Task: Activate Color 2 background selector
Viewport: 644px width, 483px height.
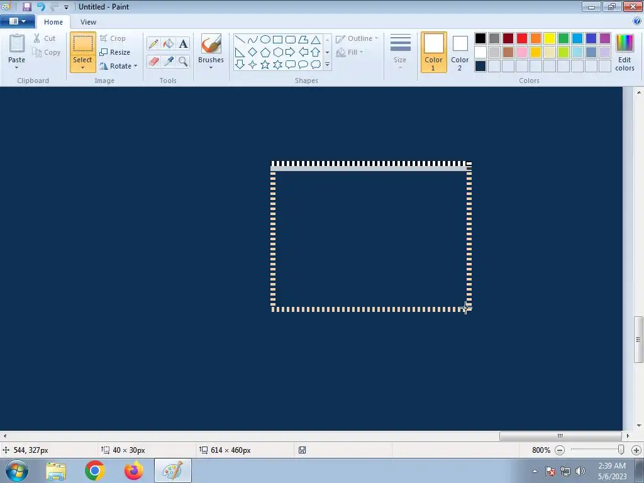Action: coord(460,52)
